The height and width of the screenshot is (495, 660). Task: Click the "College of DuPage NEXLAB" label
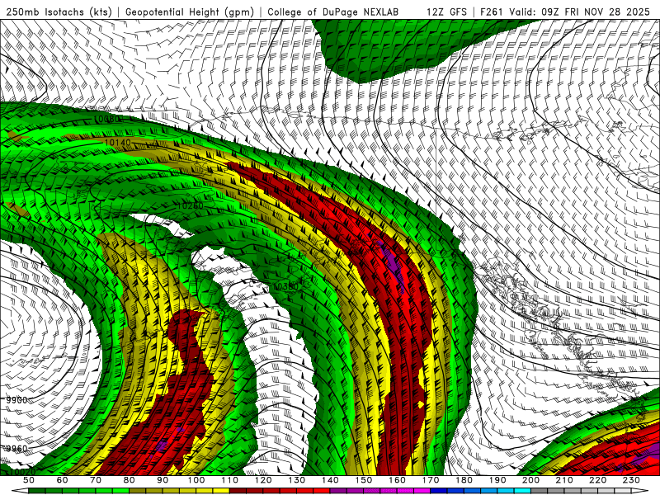pos(333,12)
